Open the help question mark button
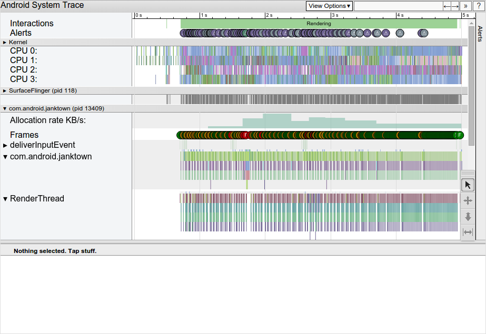This screenshot has width=486, height=334. 479,6
